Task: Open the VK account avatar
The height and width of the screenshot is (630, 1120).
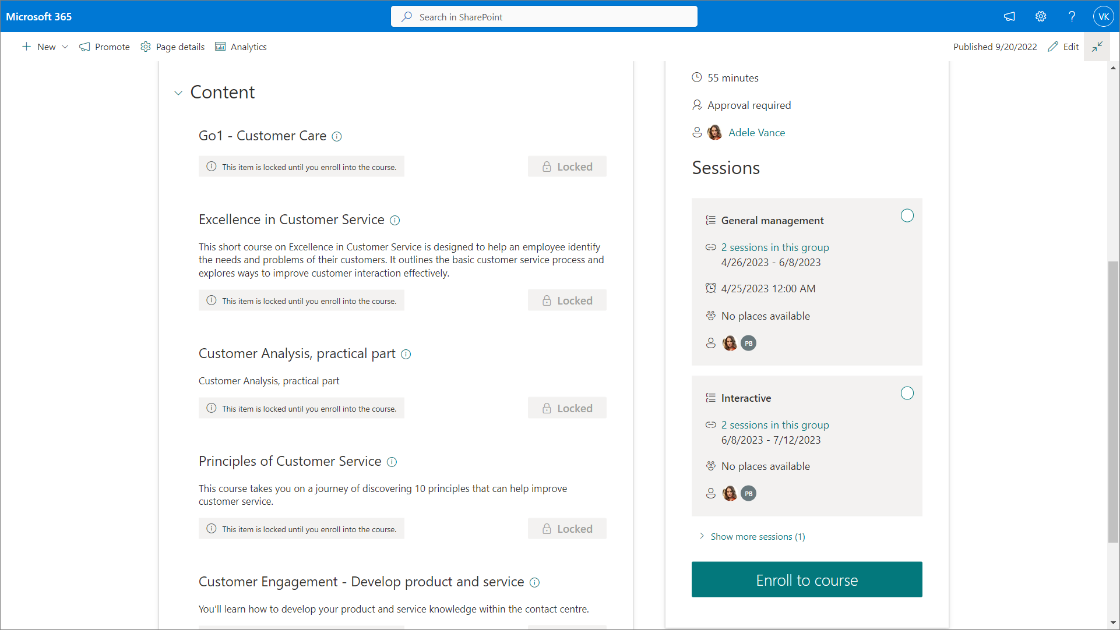Action: pos(1103,16)
